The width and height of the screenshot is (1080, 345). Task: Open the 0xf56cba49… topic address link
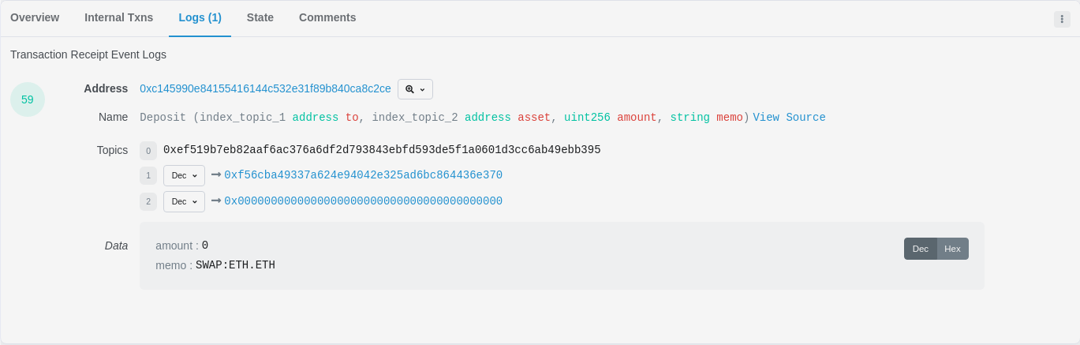click(363, 175)
